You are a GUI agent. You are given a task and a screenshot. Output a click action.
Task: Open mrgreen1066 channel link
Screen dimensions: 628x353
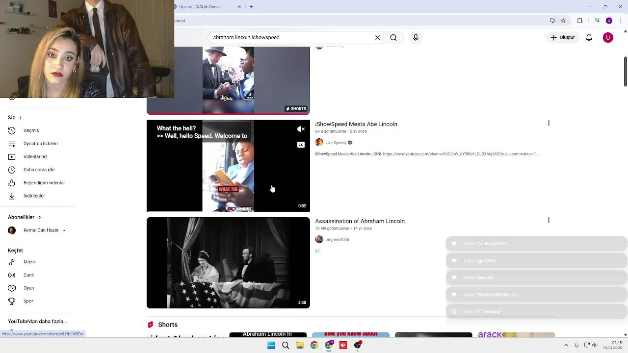(337, 239)
